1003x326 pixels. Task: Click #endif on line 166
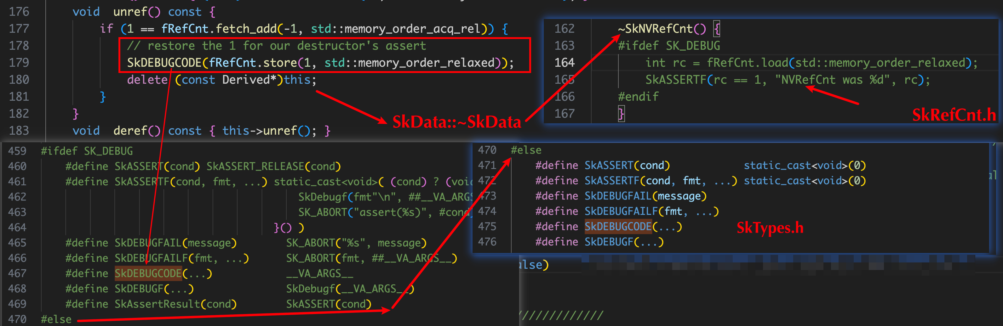(638, 97)
